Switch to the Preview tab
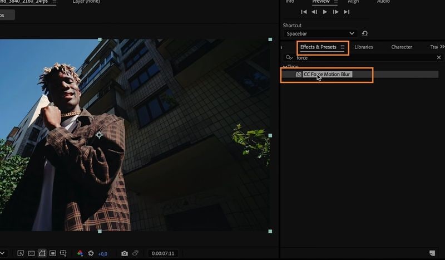The width and height of the screenshot is (445, 260). click(321, 2)
